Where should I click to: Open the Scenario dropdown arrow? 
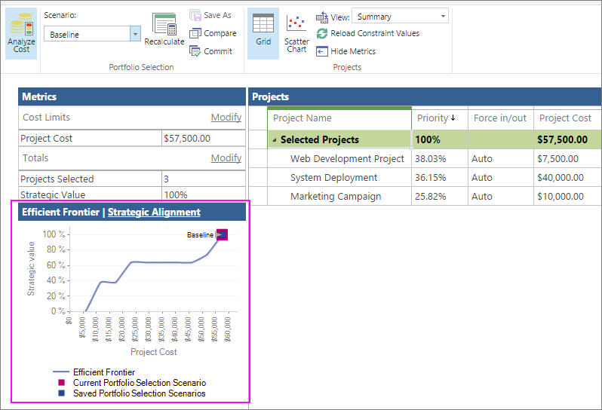pos(135,34)
